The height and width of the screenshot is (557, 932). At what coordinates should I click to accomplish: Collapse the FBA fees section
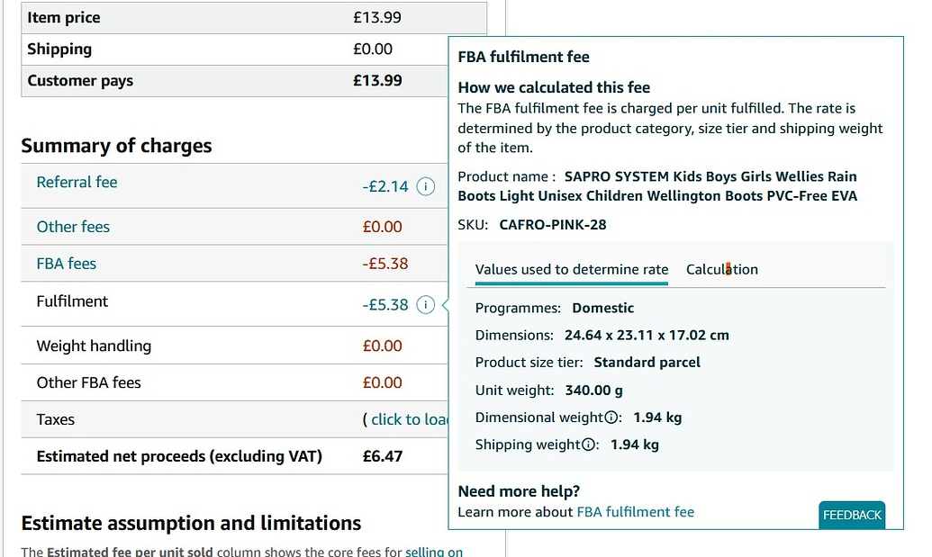(x=66, y=264)
